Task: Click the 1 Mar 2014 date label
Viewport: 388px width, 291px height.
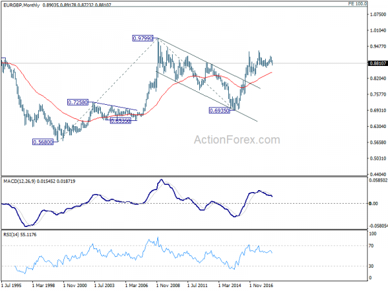Action: coord(230,285)
